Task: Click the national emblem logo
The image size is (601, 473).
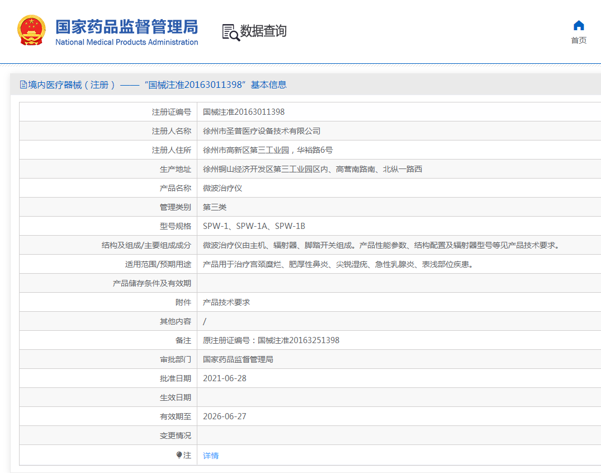Action: coord(31,30)
